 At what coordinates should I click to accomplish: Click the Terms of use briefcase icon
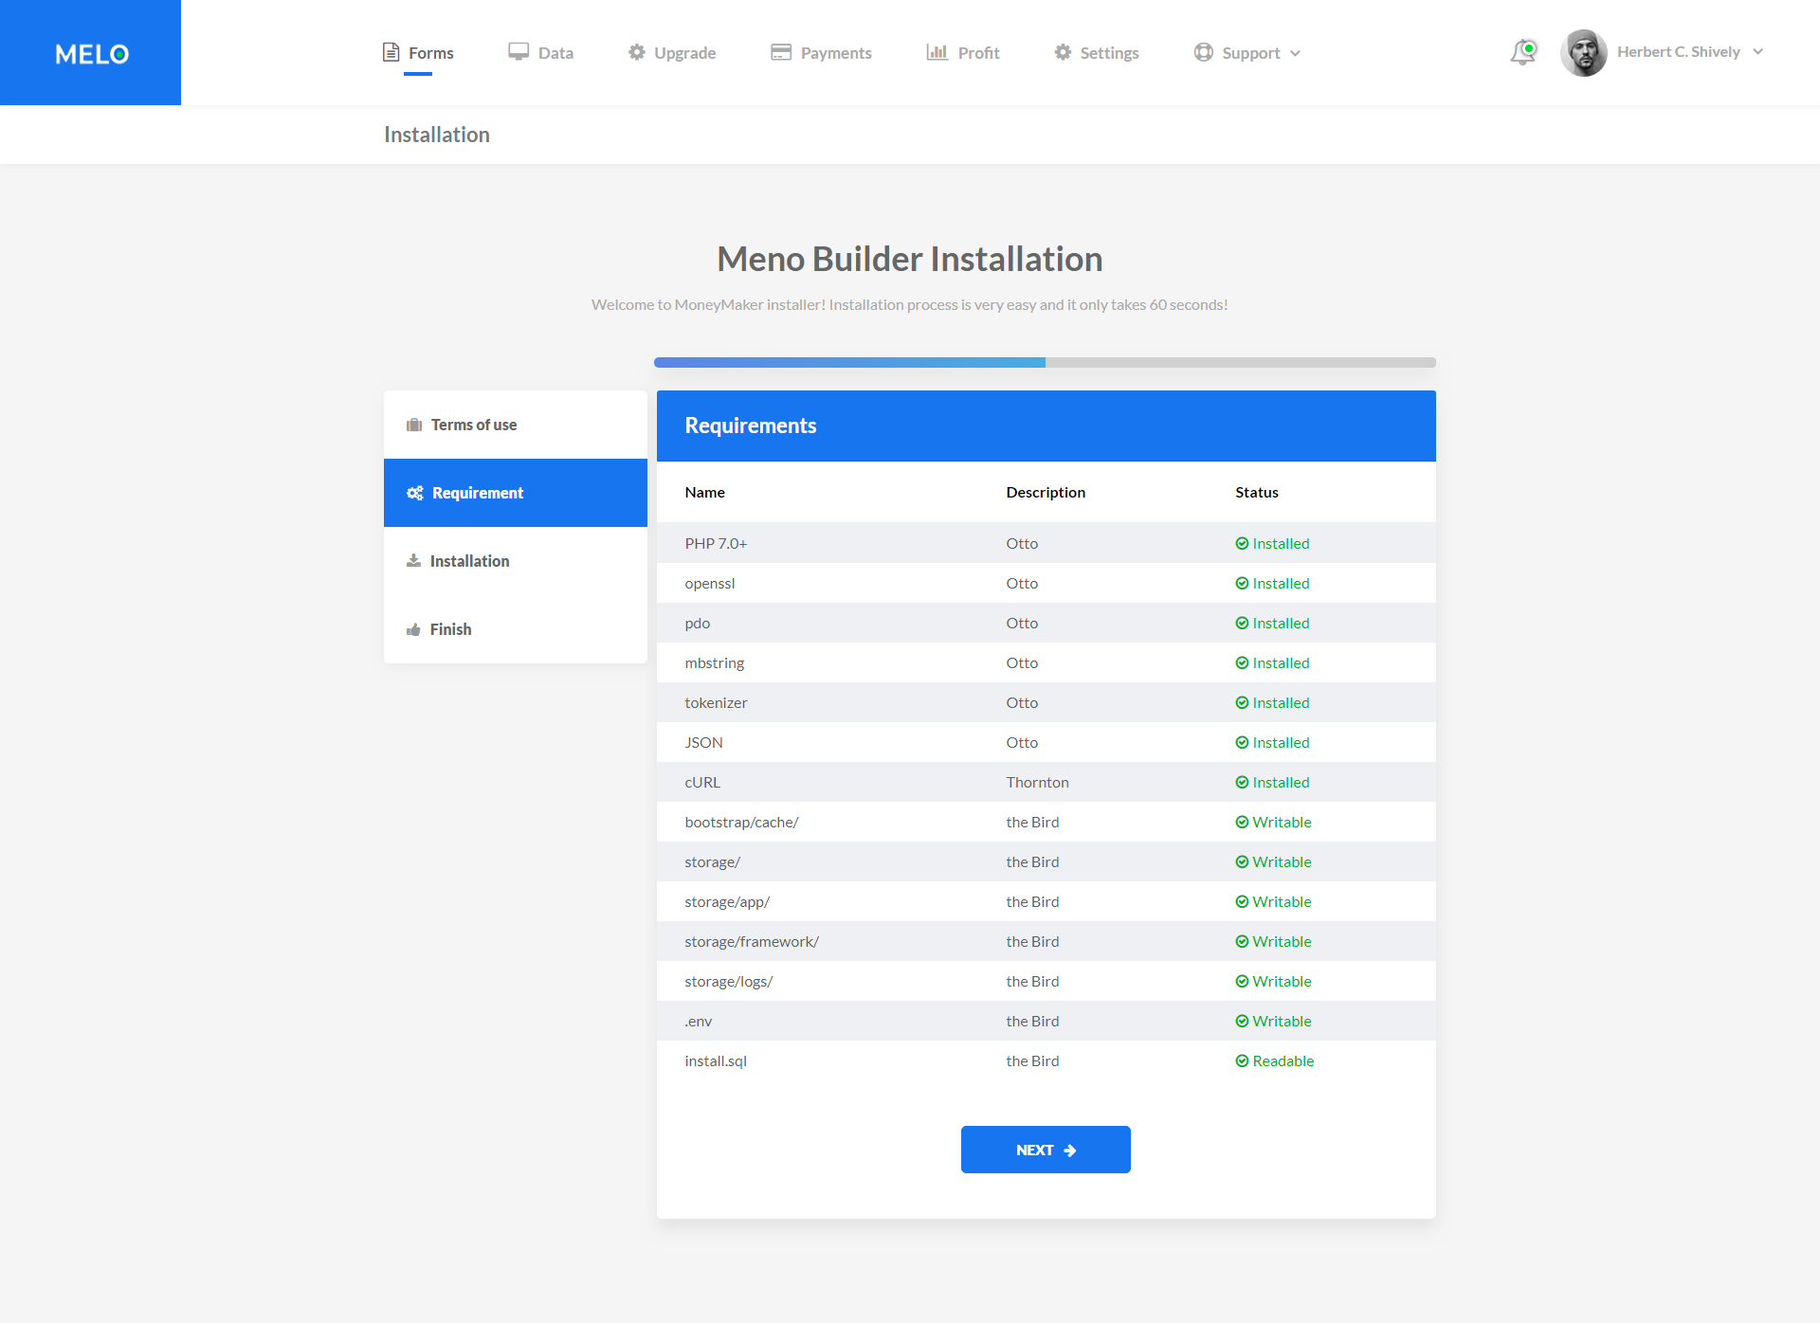coord(414,425)
